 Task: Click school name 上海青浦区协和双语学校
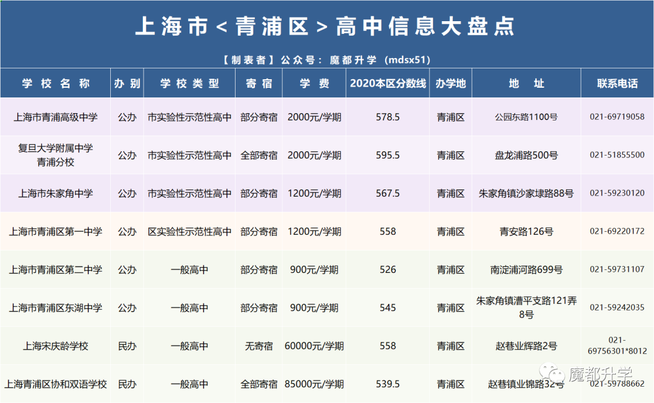56,384
